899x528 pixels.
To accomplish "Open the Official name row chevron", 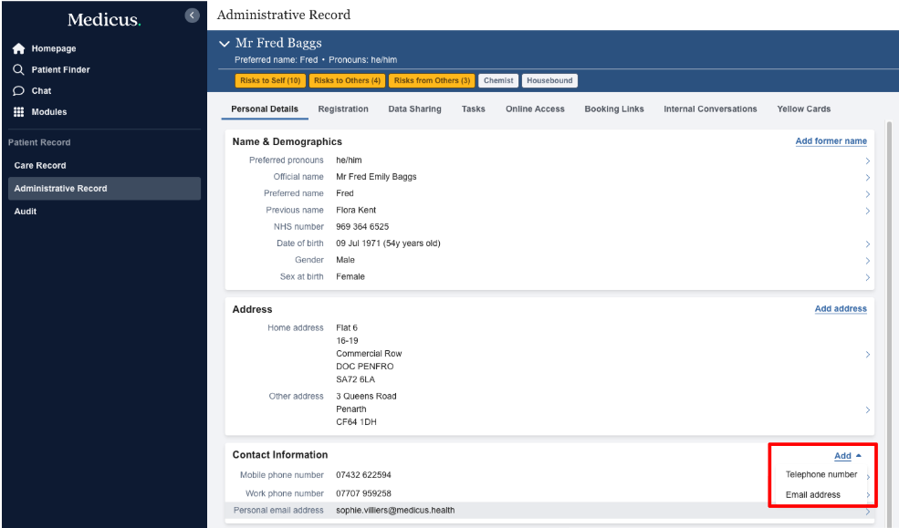I will (x=867, y=178).
